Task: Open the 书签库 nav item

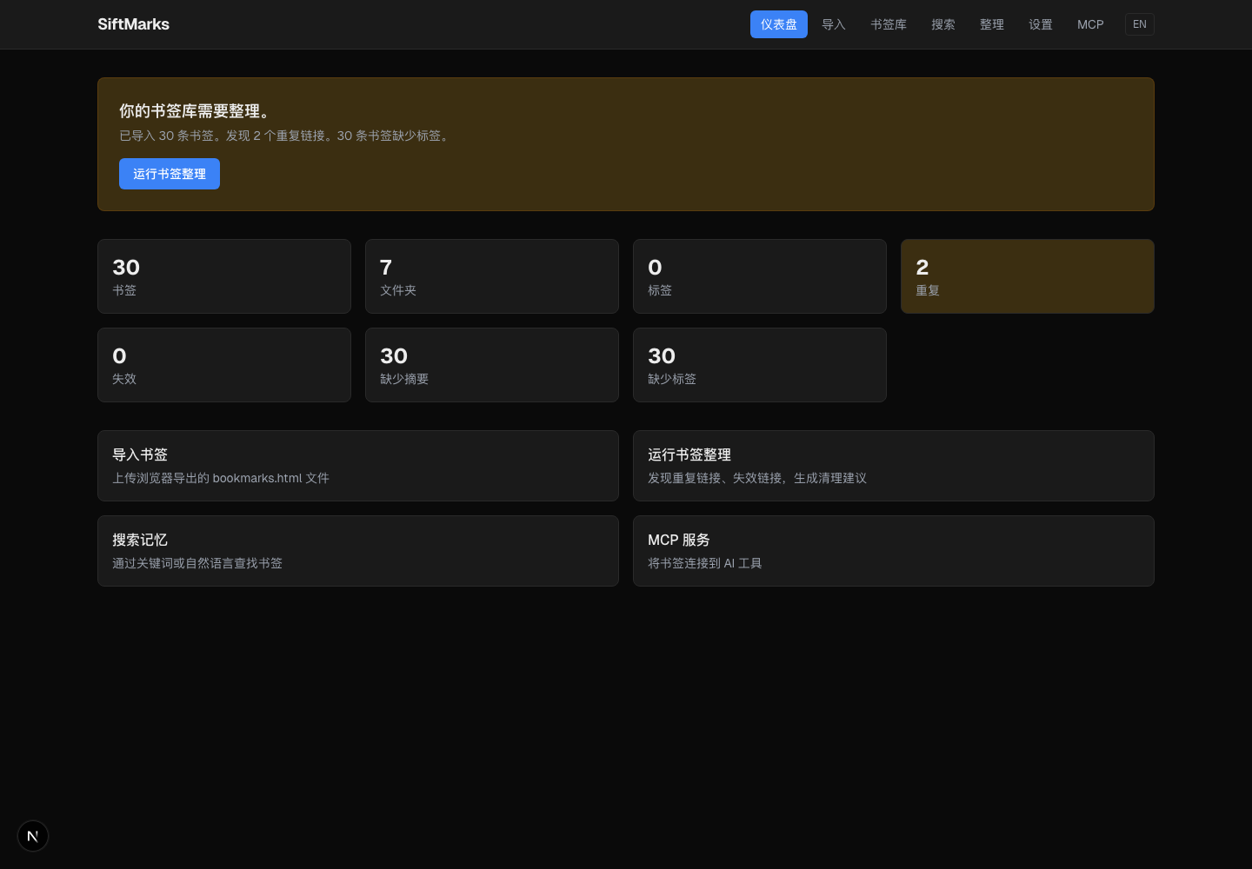Action: coord(889,24)
